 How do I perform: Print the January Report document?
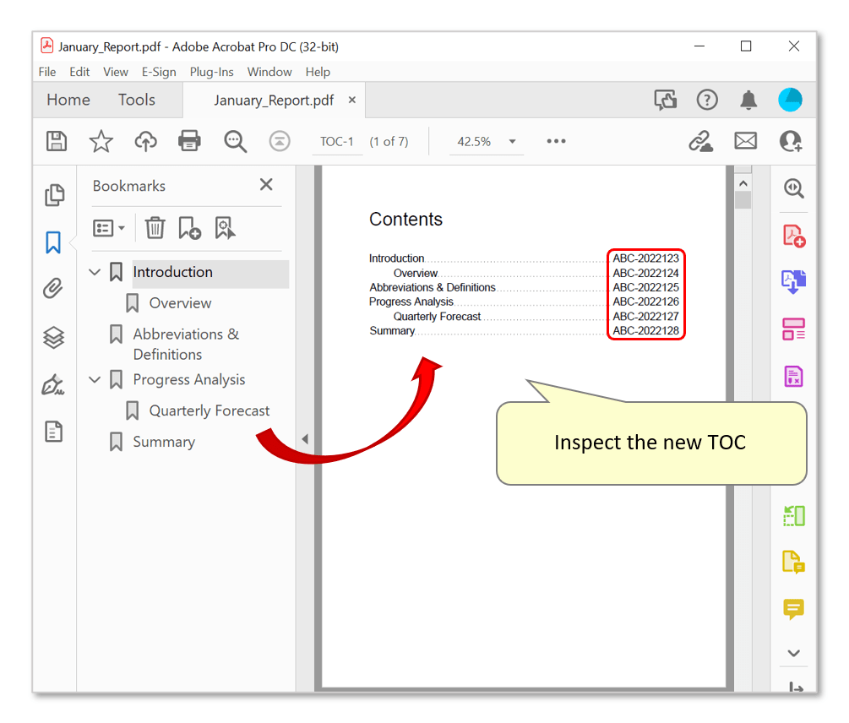(x=189, y=141)
